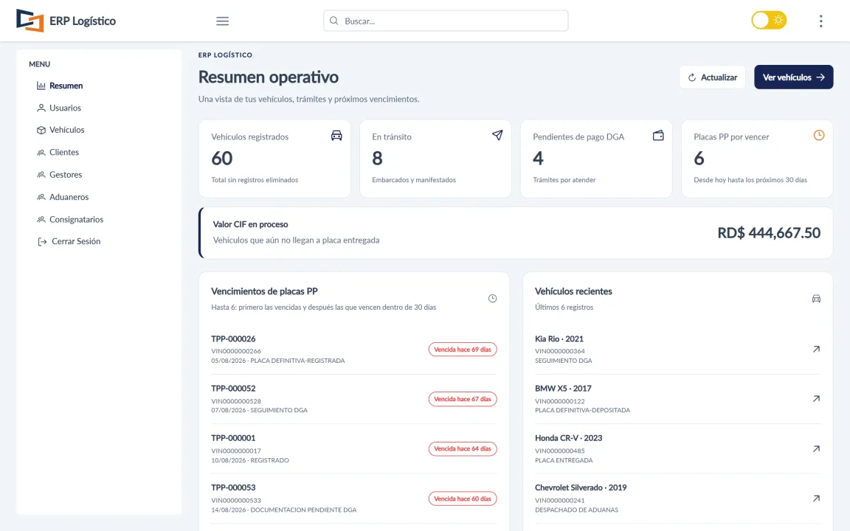
Task: Click the car icon in Vehículos recientes header
Action: click(816, 299)
